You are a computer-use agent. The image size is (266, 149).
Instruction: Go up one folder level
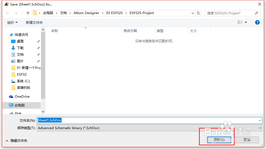pyautogui.click(x=28, y=13)
